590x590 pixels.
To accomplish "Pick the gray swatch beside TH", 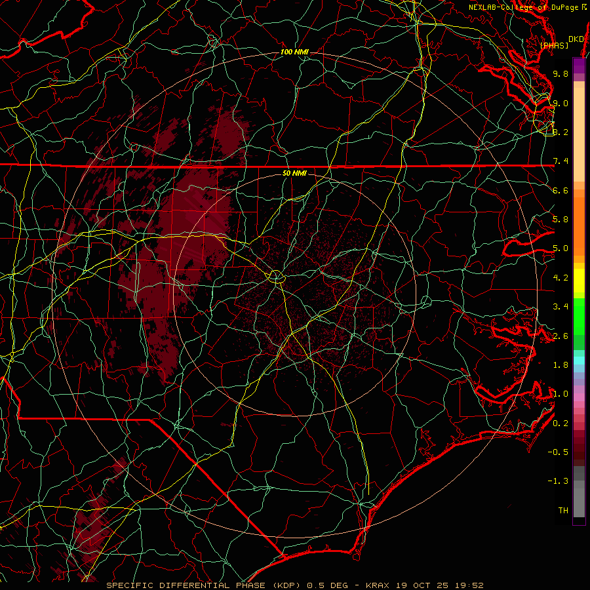I will click(579, 504).
